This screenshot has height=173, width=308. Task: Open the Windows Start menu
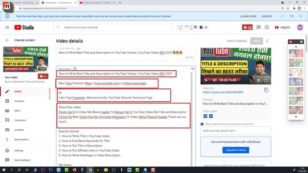point(4,170)
